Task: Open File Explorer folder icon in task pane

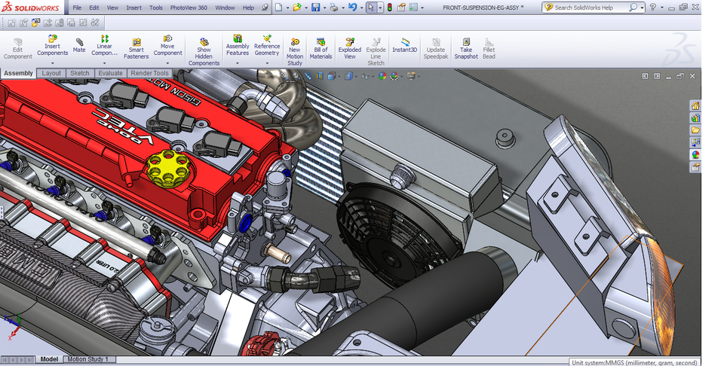Action: 695,130
